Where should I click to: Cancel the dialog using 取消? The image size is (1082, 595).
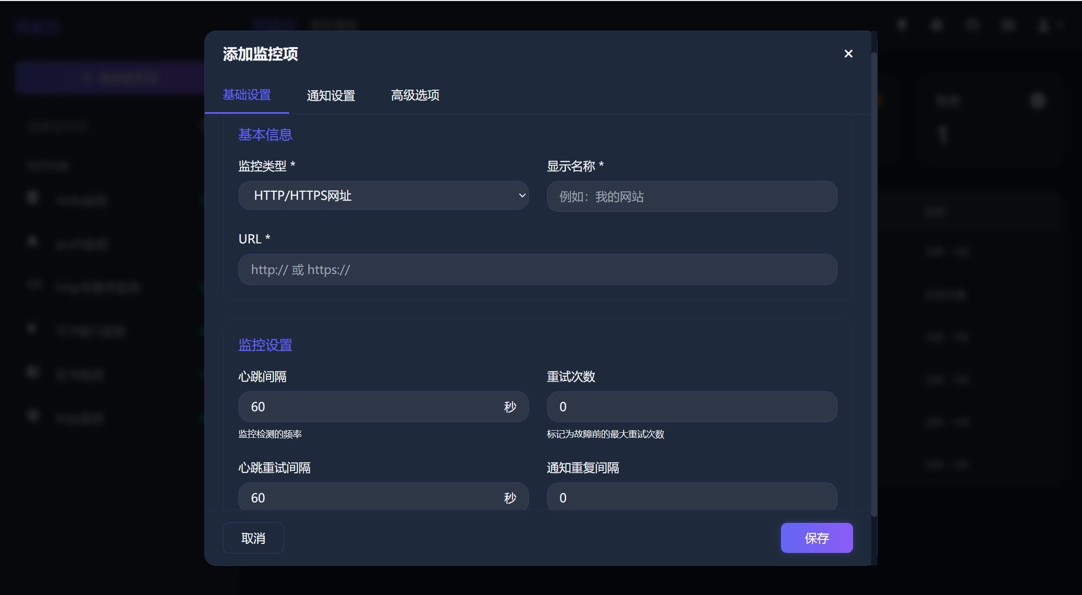(253, 537)
